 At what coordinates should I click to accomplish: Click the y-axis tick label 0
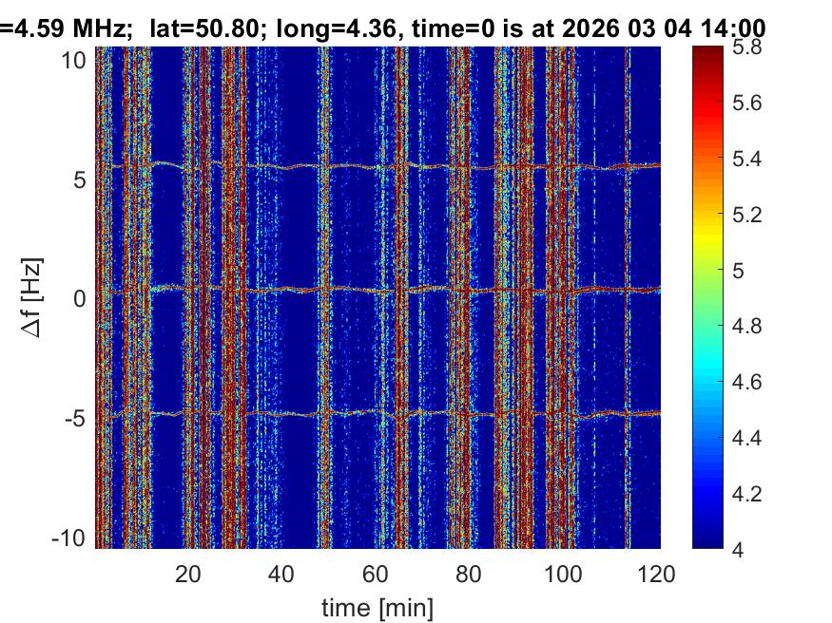click(x=82, y=298)
